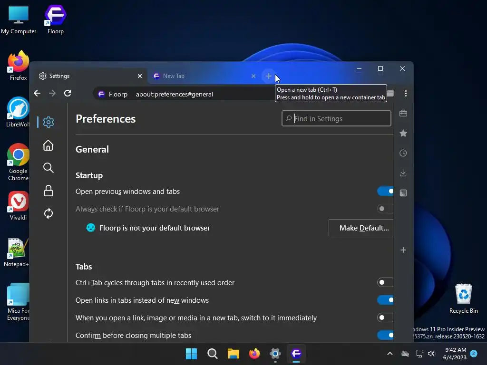The height and width of the screenshot is (365, 487).
Task: Open the notification badge showing 2
Action: tap(474, 353)
